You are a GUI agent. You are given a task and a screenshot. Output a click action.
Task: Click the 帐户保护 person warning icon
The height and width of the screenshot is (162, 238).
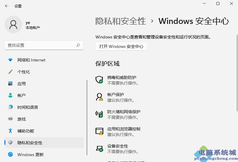coord(99,97)
